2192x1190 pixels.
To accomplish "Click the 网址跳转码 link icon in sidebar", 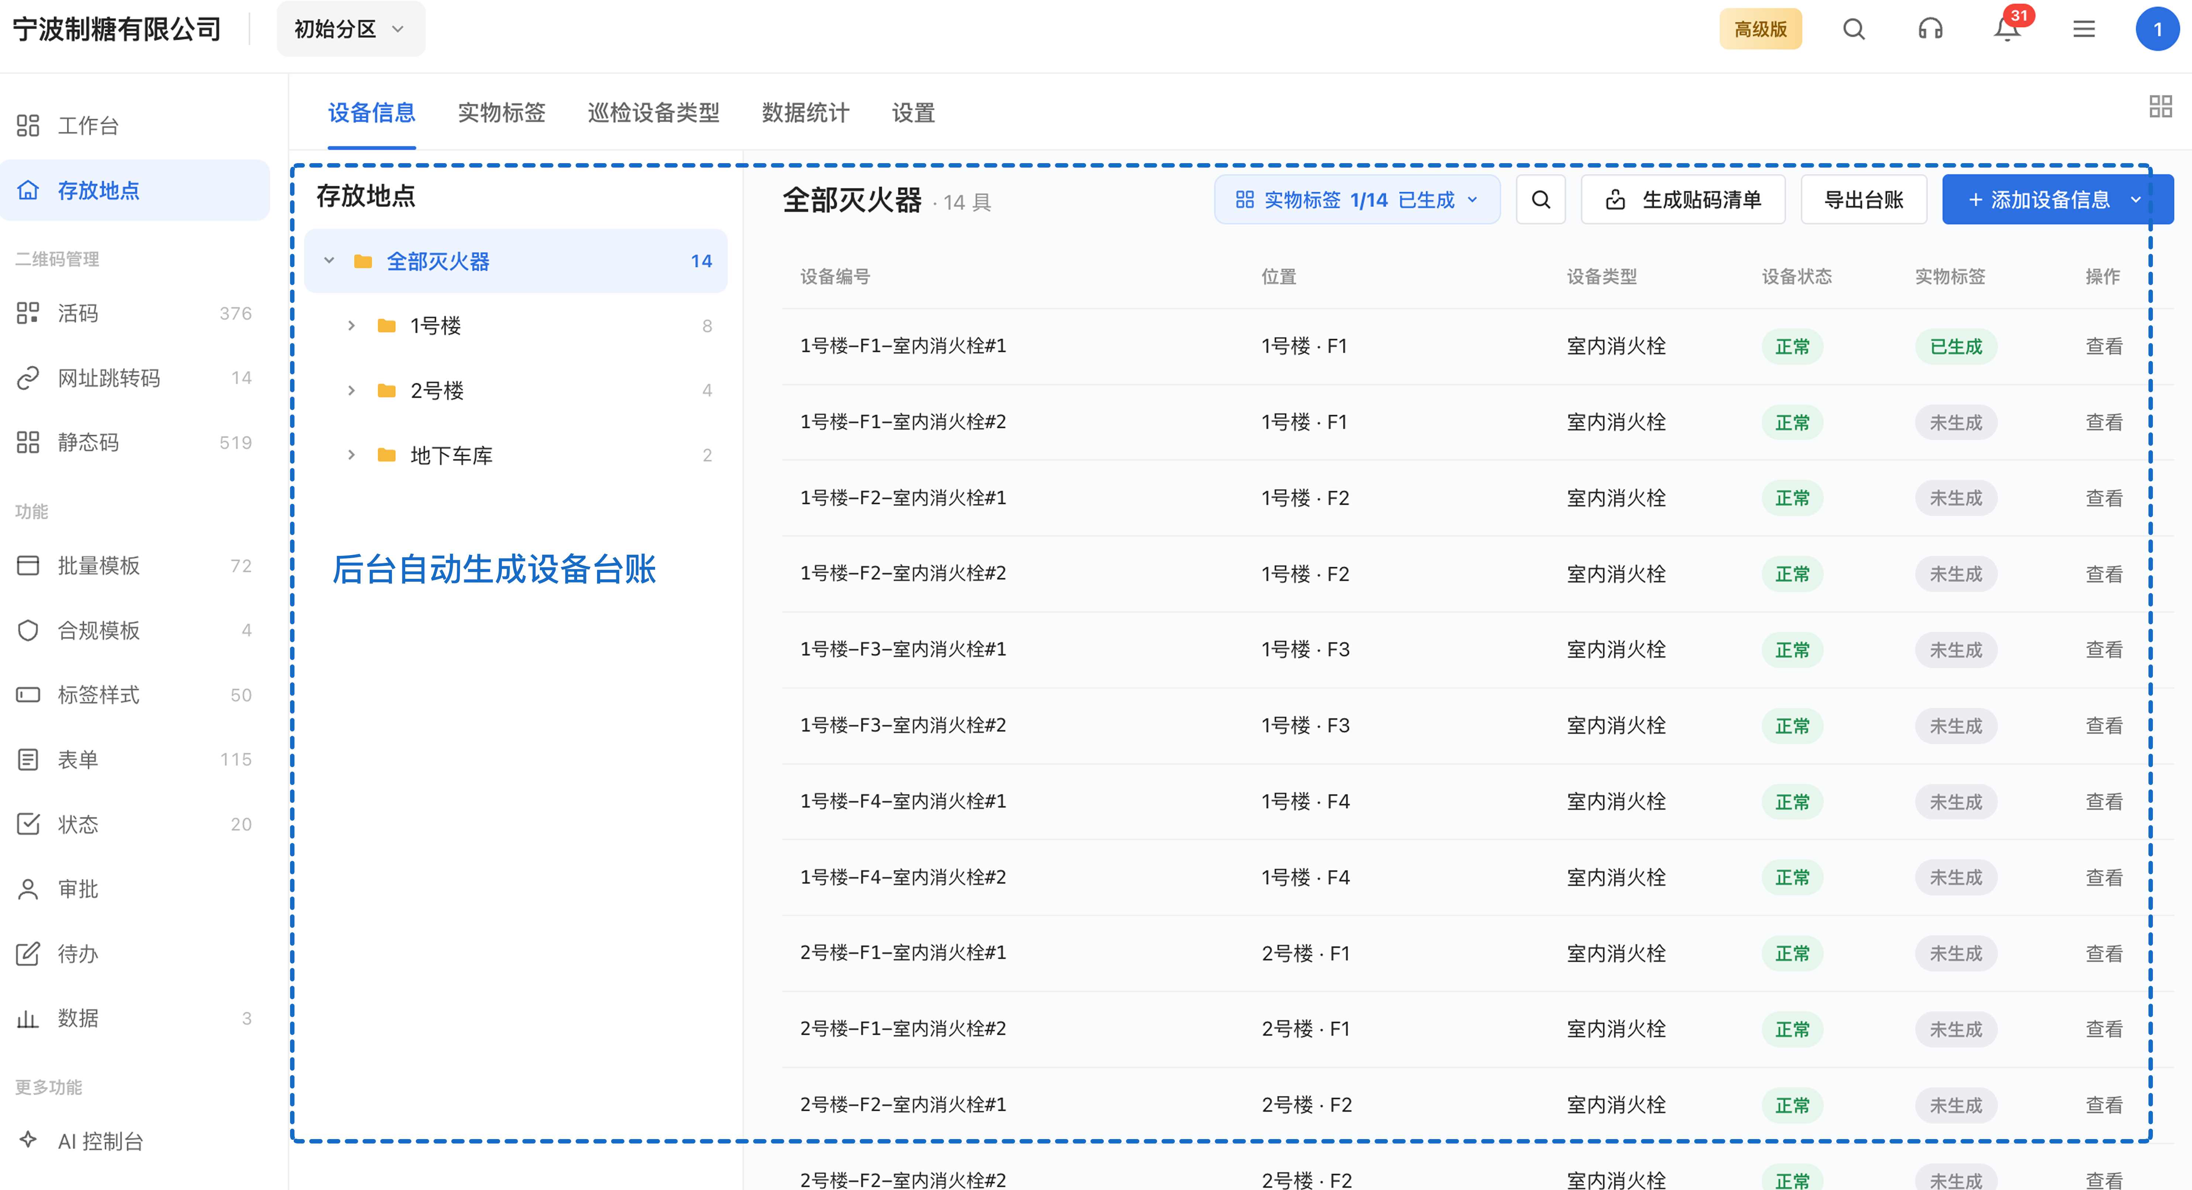I will 28,378.
